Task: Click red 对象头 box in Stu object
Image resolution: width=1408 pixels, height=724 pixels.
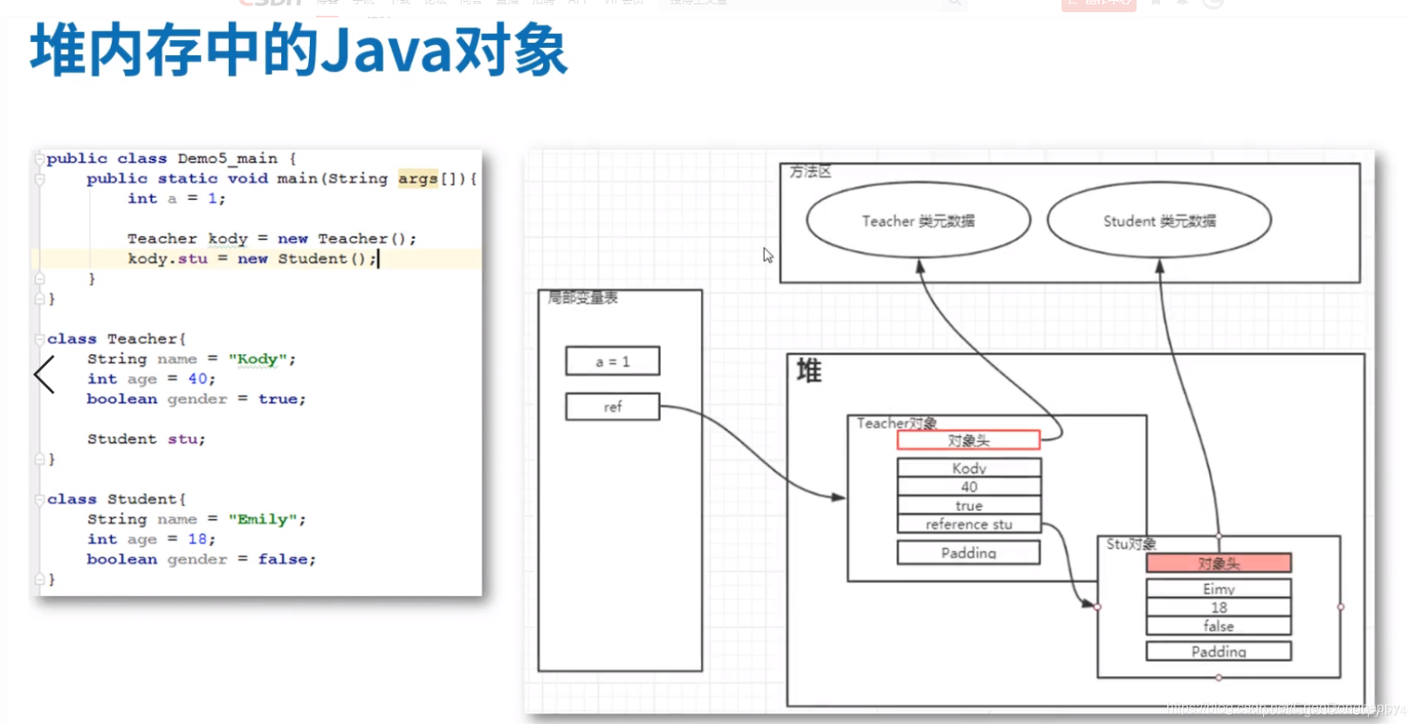Action: (x=1219, y=563)
